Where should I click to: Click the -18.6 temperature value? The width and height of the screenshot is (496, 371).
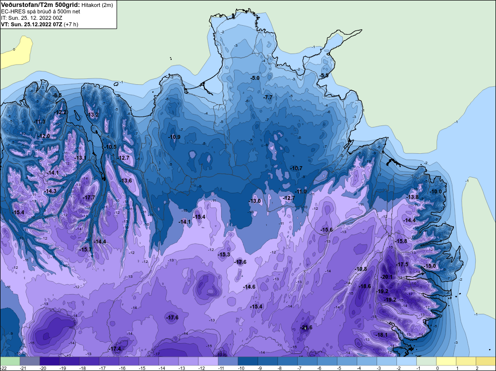365,286
